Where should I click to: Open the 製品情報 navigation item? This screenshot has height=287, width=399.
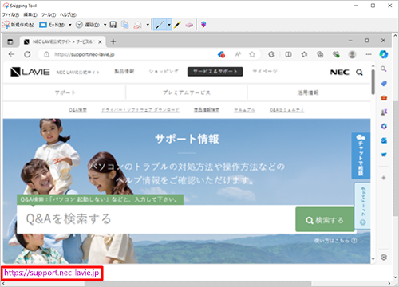click(x=124, y=71)
